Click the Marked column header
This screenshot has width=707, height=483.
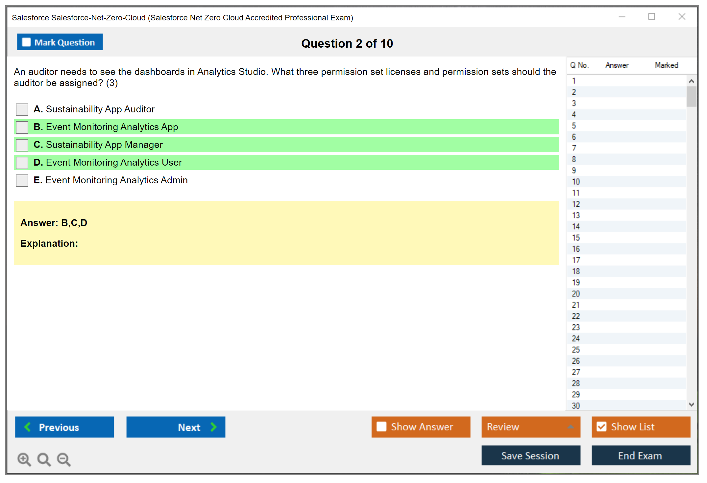tap(666, 65)
